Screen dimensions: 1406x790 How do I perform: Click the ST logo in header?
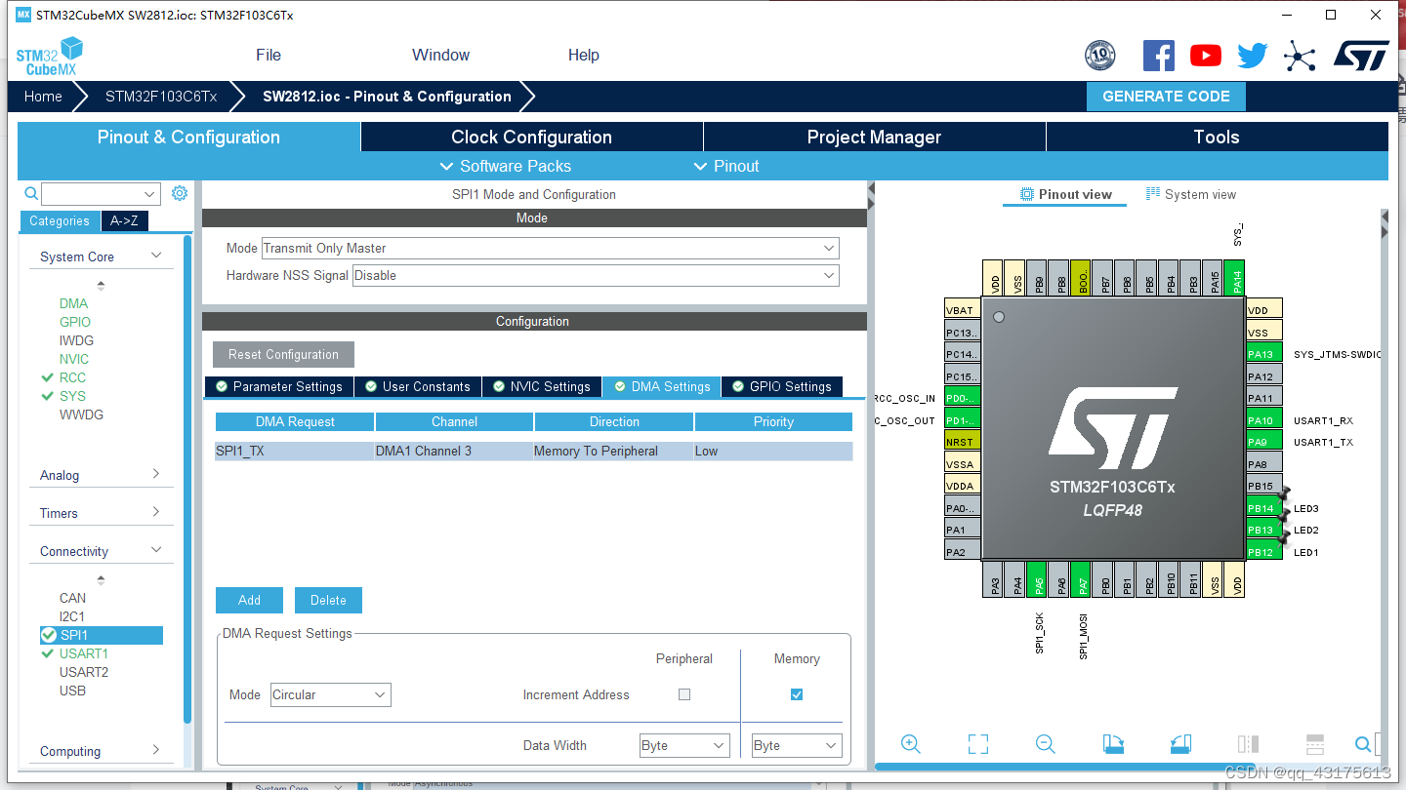(1361, 56)
